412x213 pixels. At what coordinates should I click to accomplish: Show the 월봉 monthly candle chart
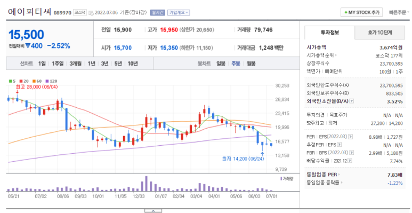tap(251, 64)
